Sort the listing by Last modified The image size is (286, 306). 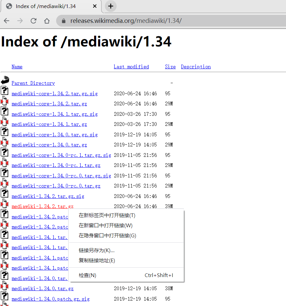click(x=131, y=67)
